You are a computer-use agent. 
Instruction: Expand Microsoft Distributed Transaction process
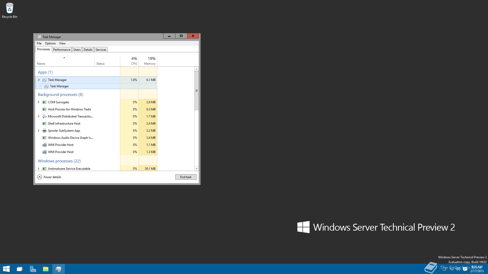(39, 116)
